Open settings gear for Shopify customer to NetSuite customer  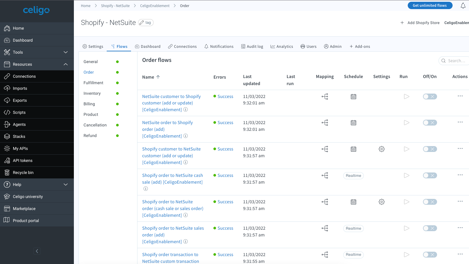click(382, 149)
